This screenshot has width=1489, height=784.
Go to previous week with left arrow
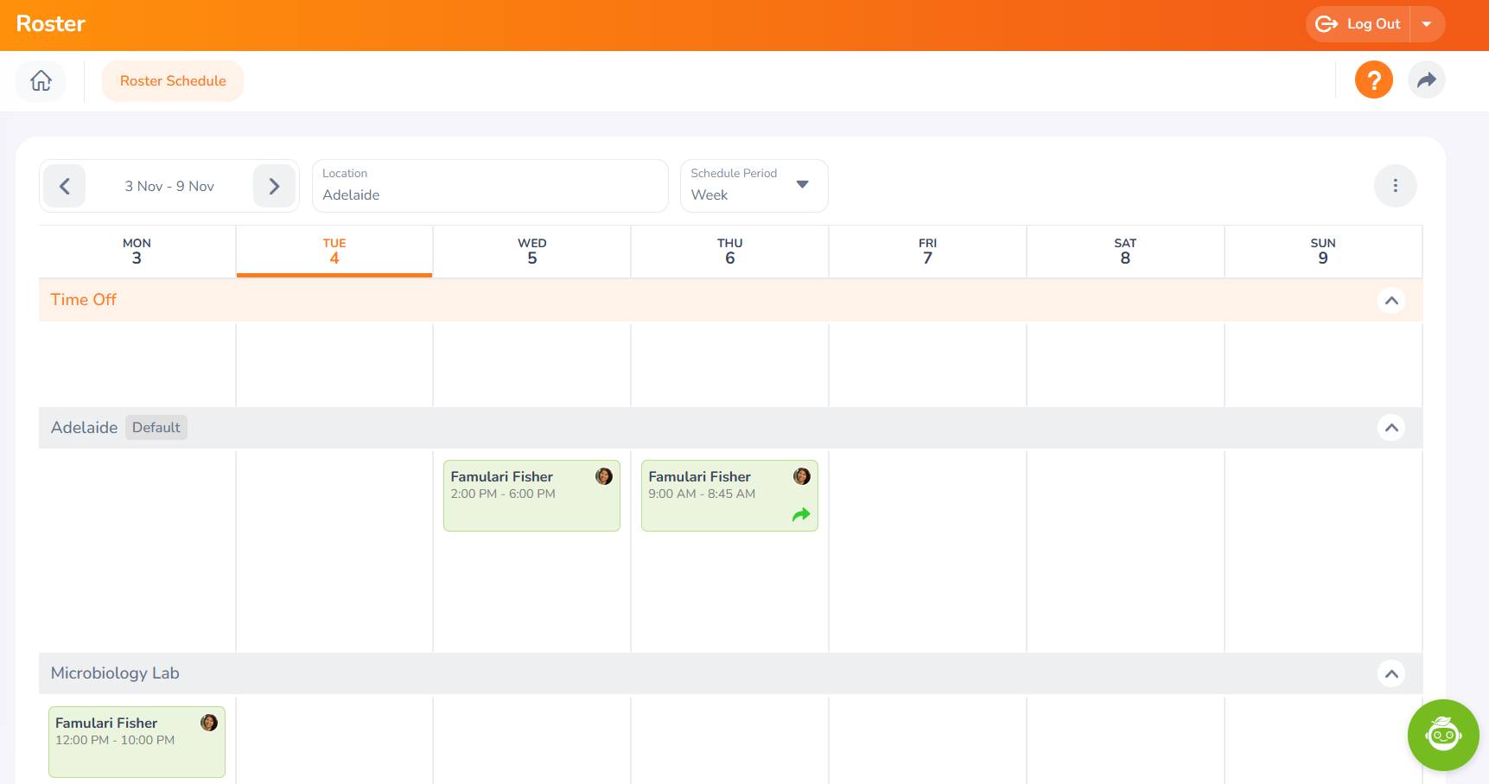65,186
